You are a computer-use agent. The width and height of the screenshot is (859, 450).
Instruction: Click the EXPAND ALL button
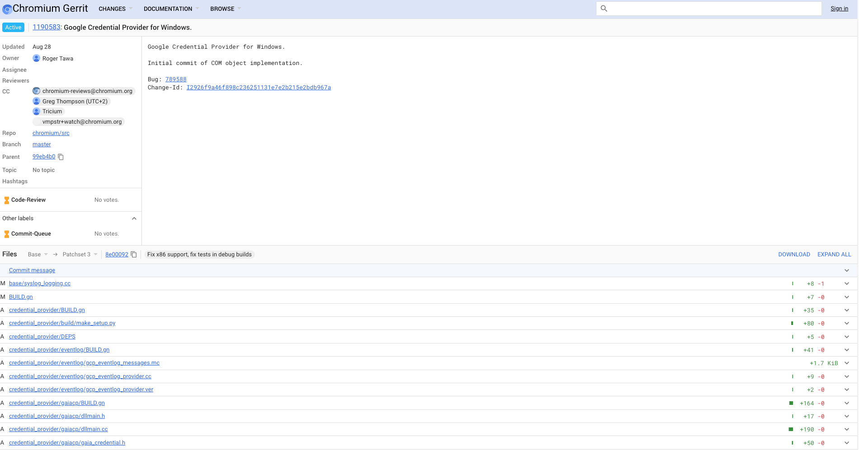click(x=834, y=255)
